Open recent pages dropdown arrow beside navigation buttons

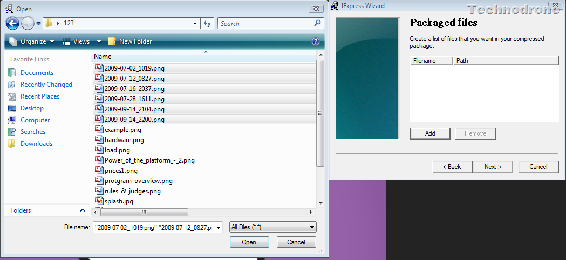(38, 24)
